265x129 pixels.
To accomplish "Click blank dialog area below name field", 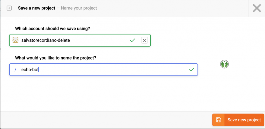I will [x=104, y=93].
